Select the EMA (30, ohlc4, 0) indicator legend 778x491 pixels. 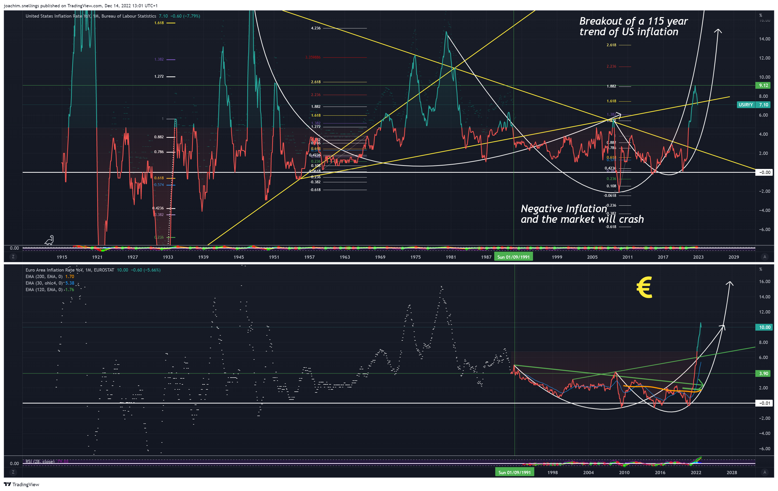click(x=44, y=283)
